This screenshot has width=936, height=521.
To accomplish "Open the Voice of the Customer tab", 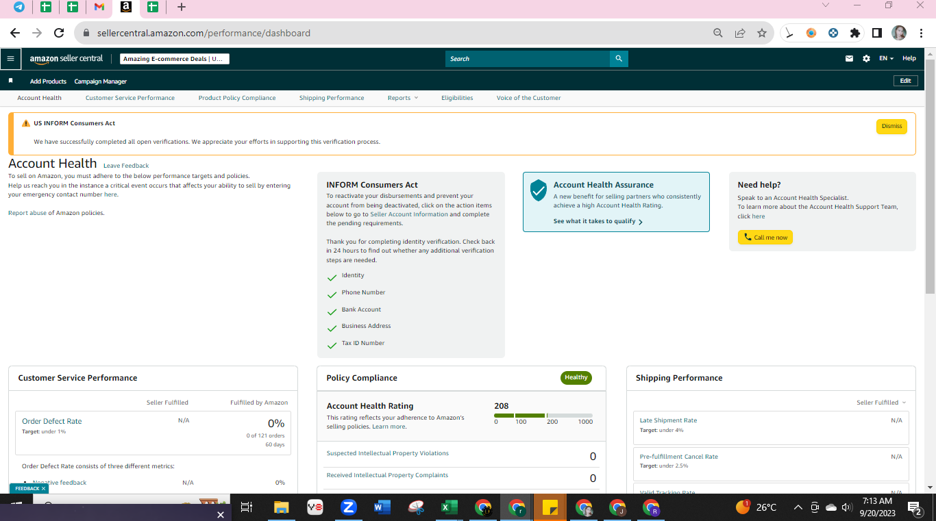I will [x=529, y=98].
